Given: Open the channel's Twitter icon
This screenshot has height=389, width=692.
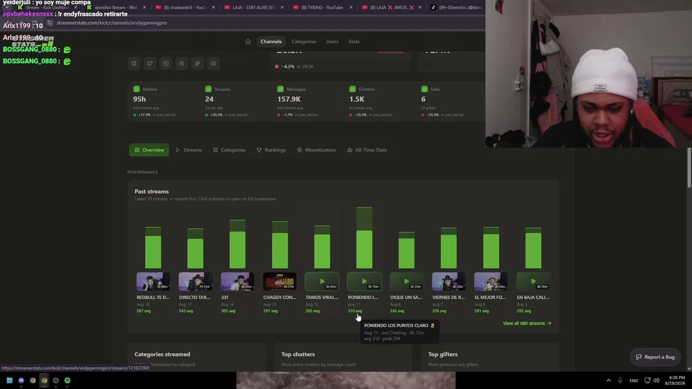Looking at the screenshot, I should coord(150,63).
